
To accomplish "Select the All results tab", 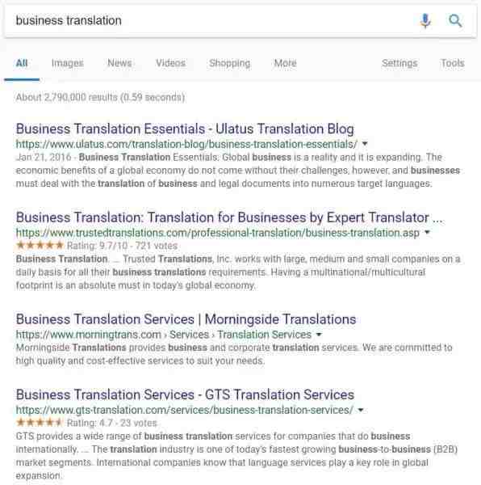I will coord(22,63).
